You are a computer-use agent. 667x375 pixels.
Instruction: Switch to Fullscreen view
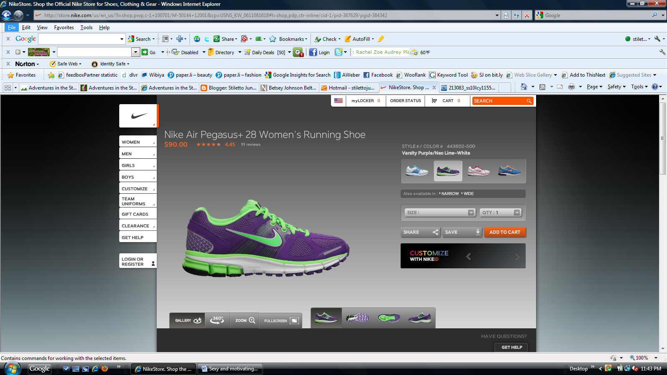pyautogui.click(x=281, y=320)
